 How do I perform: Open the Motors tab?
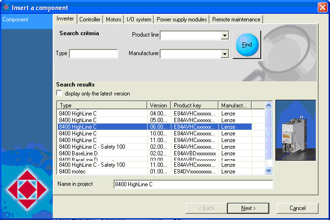113,19
